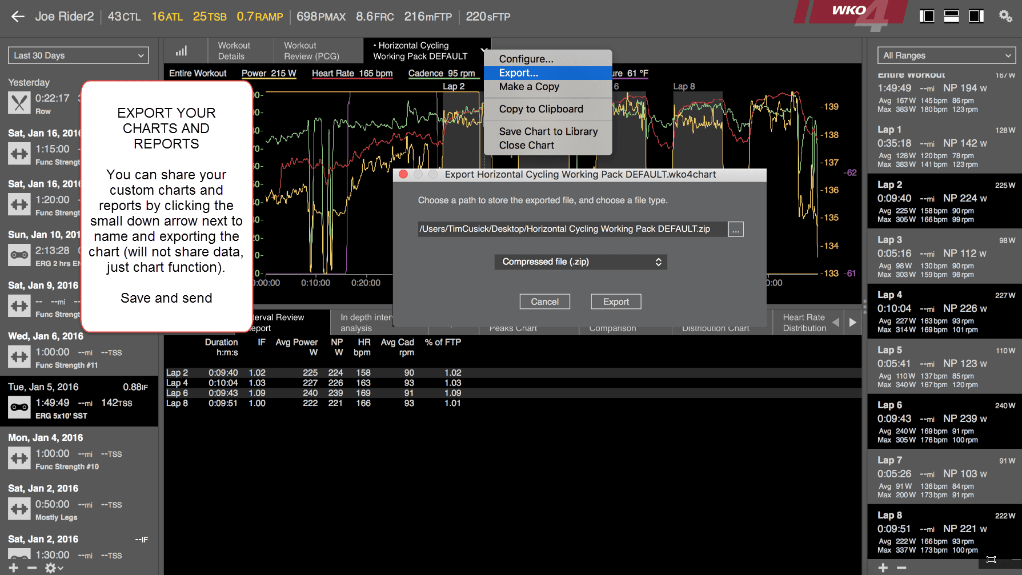The width and height of the screenshot is (1022, 575).
Task: Click the strength icon under Sat, Jan 9, 2016
Action: tap(19, 306)
